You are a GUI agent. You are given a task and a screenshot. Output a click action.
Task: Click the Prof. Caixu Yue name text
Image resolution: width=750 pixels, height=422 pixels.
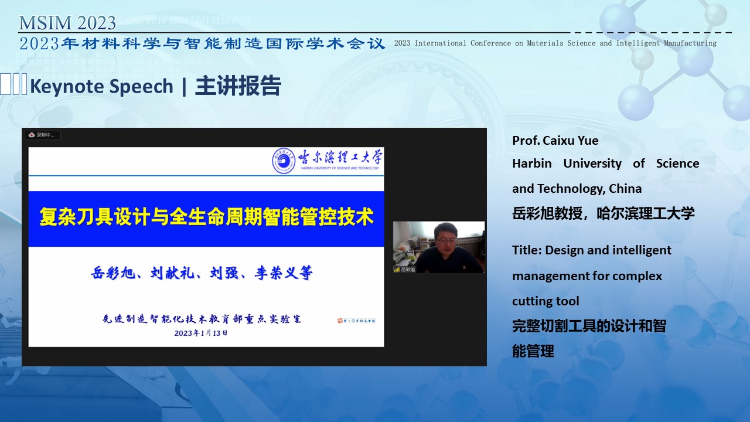tap(555, 140)
